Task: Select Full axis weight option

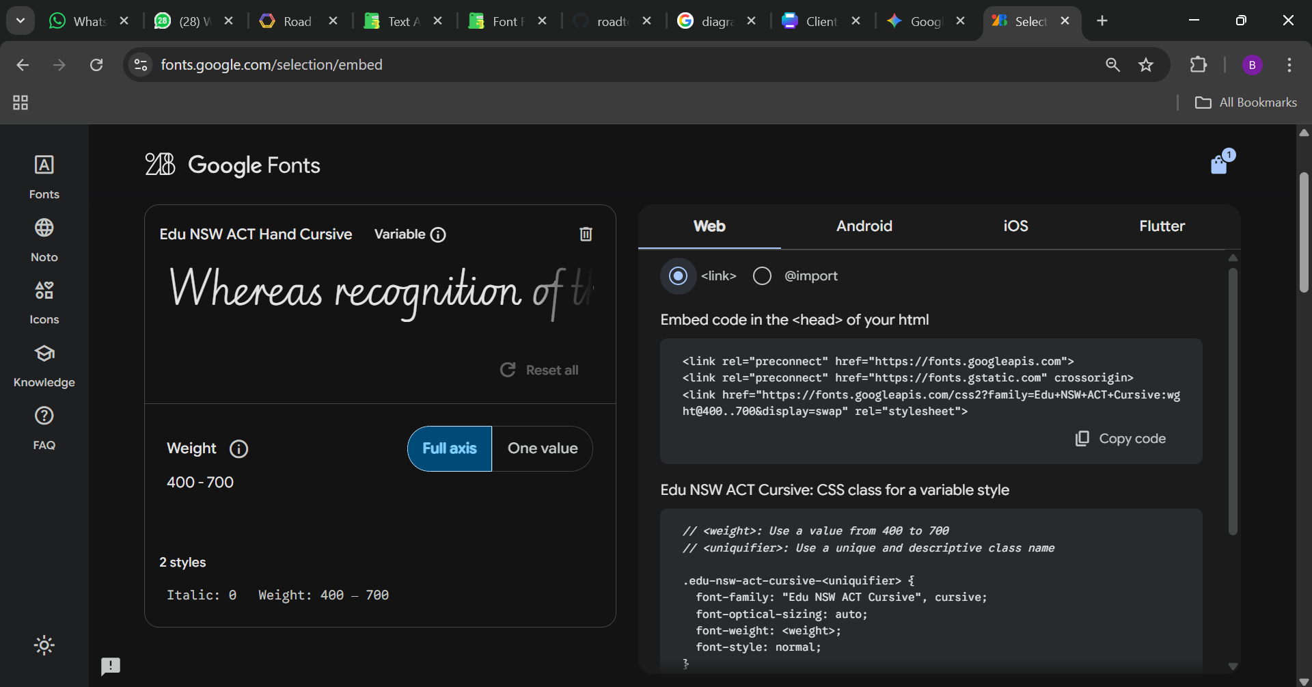Action: point(450,448)
